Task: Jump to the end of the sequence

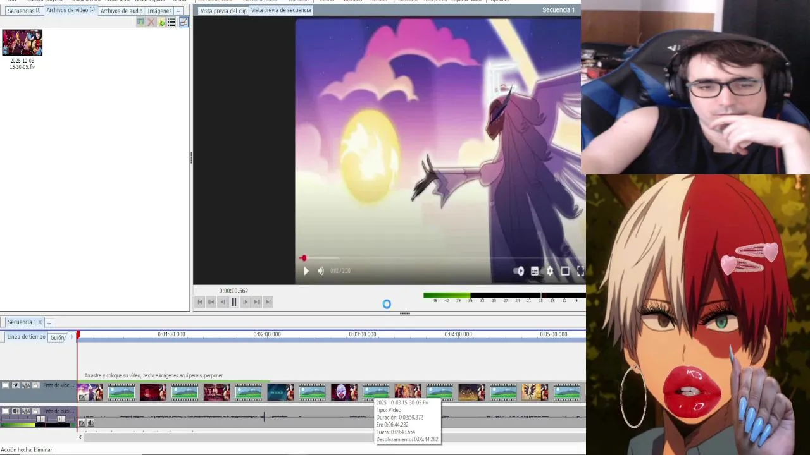Action: click(x=268, y=302)
